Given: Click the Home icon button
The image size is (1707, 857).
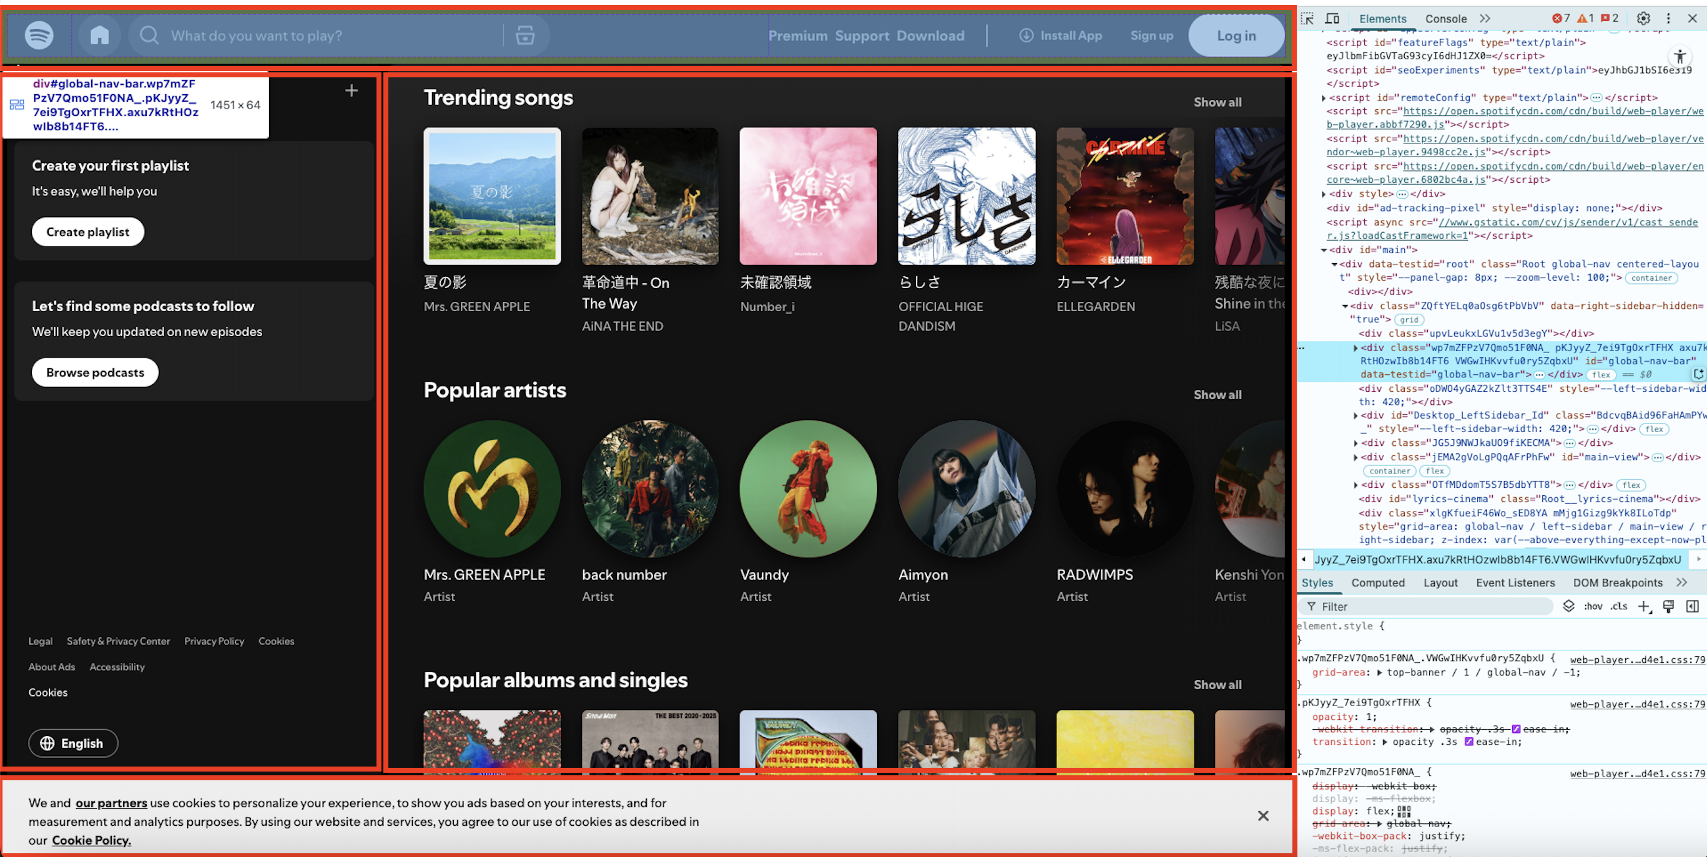Looking at the screenshot, I should (x=99, y=35).
